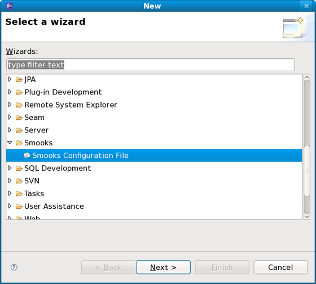Click the Smooks Configuration File icon

pyautogui.click(x=27, y=156)
